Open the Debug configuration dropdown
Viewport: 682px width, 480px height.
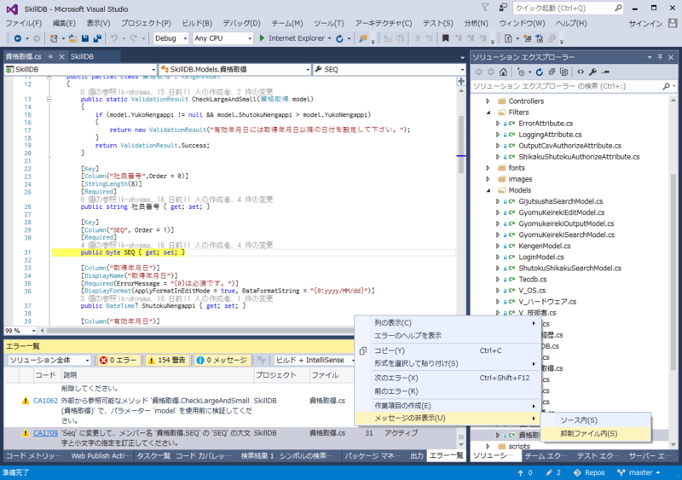point(170,38)
